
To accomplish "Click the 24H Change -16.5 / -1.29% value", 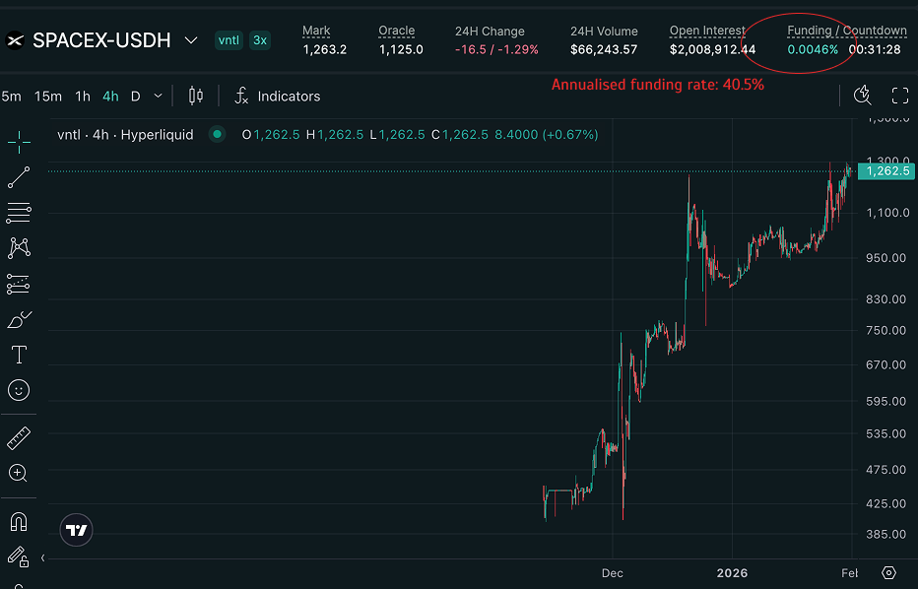I will click(496, 50).
